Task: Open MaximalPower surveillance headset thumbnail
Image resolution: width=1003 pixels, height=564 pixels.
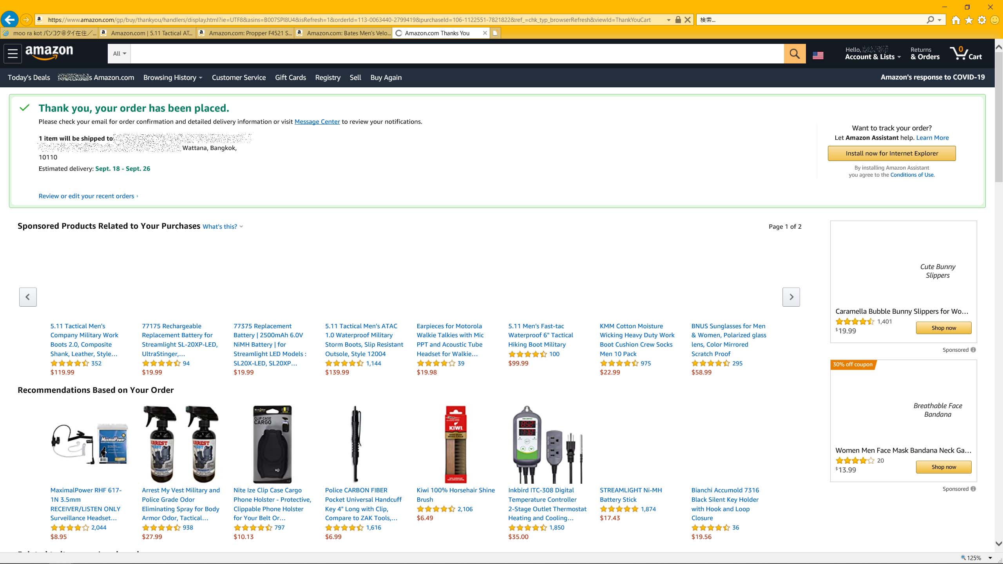Action: [x=89, y=444]
